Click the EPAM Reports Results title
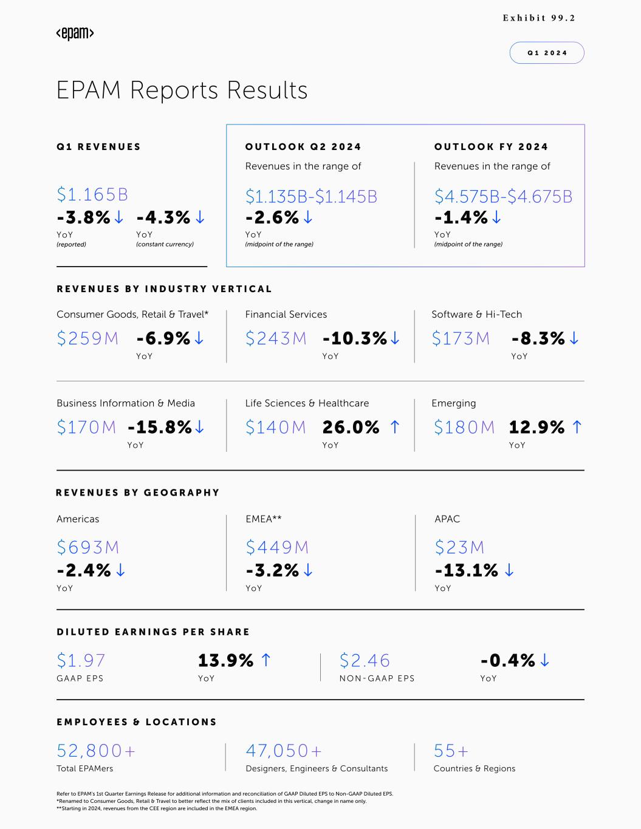The width and height of the screenshot is (641, 829). tap(182, 90)
